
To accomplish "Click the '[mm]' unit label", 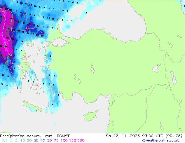I will click(49, 136).
